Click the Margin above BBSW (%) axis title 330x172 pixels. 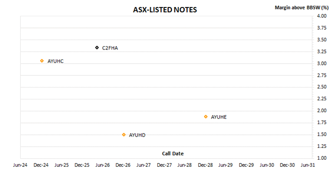click(x=302, y=8)
